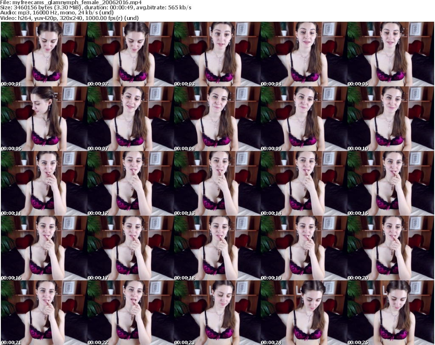Select the thumbnail stamped 00:00:08
The width and height of the screenshot is (435, 345).
pos(217,119)
